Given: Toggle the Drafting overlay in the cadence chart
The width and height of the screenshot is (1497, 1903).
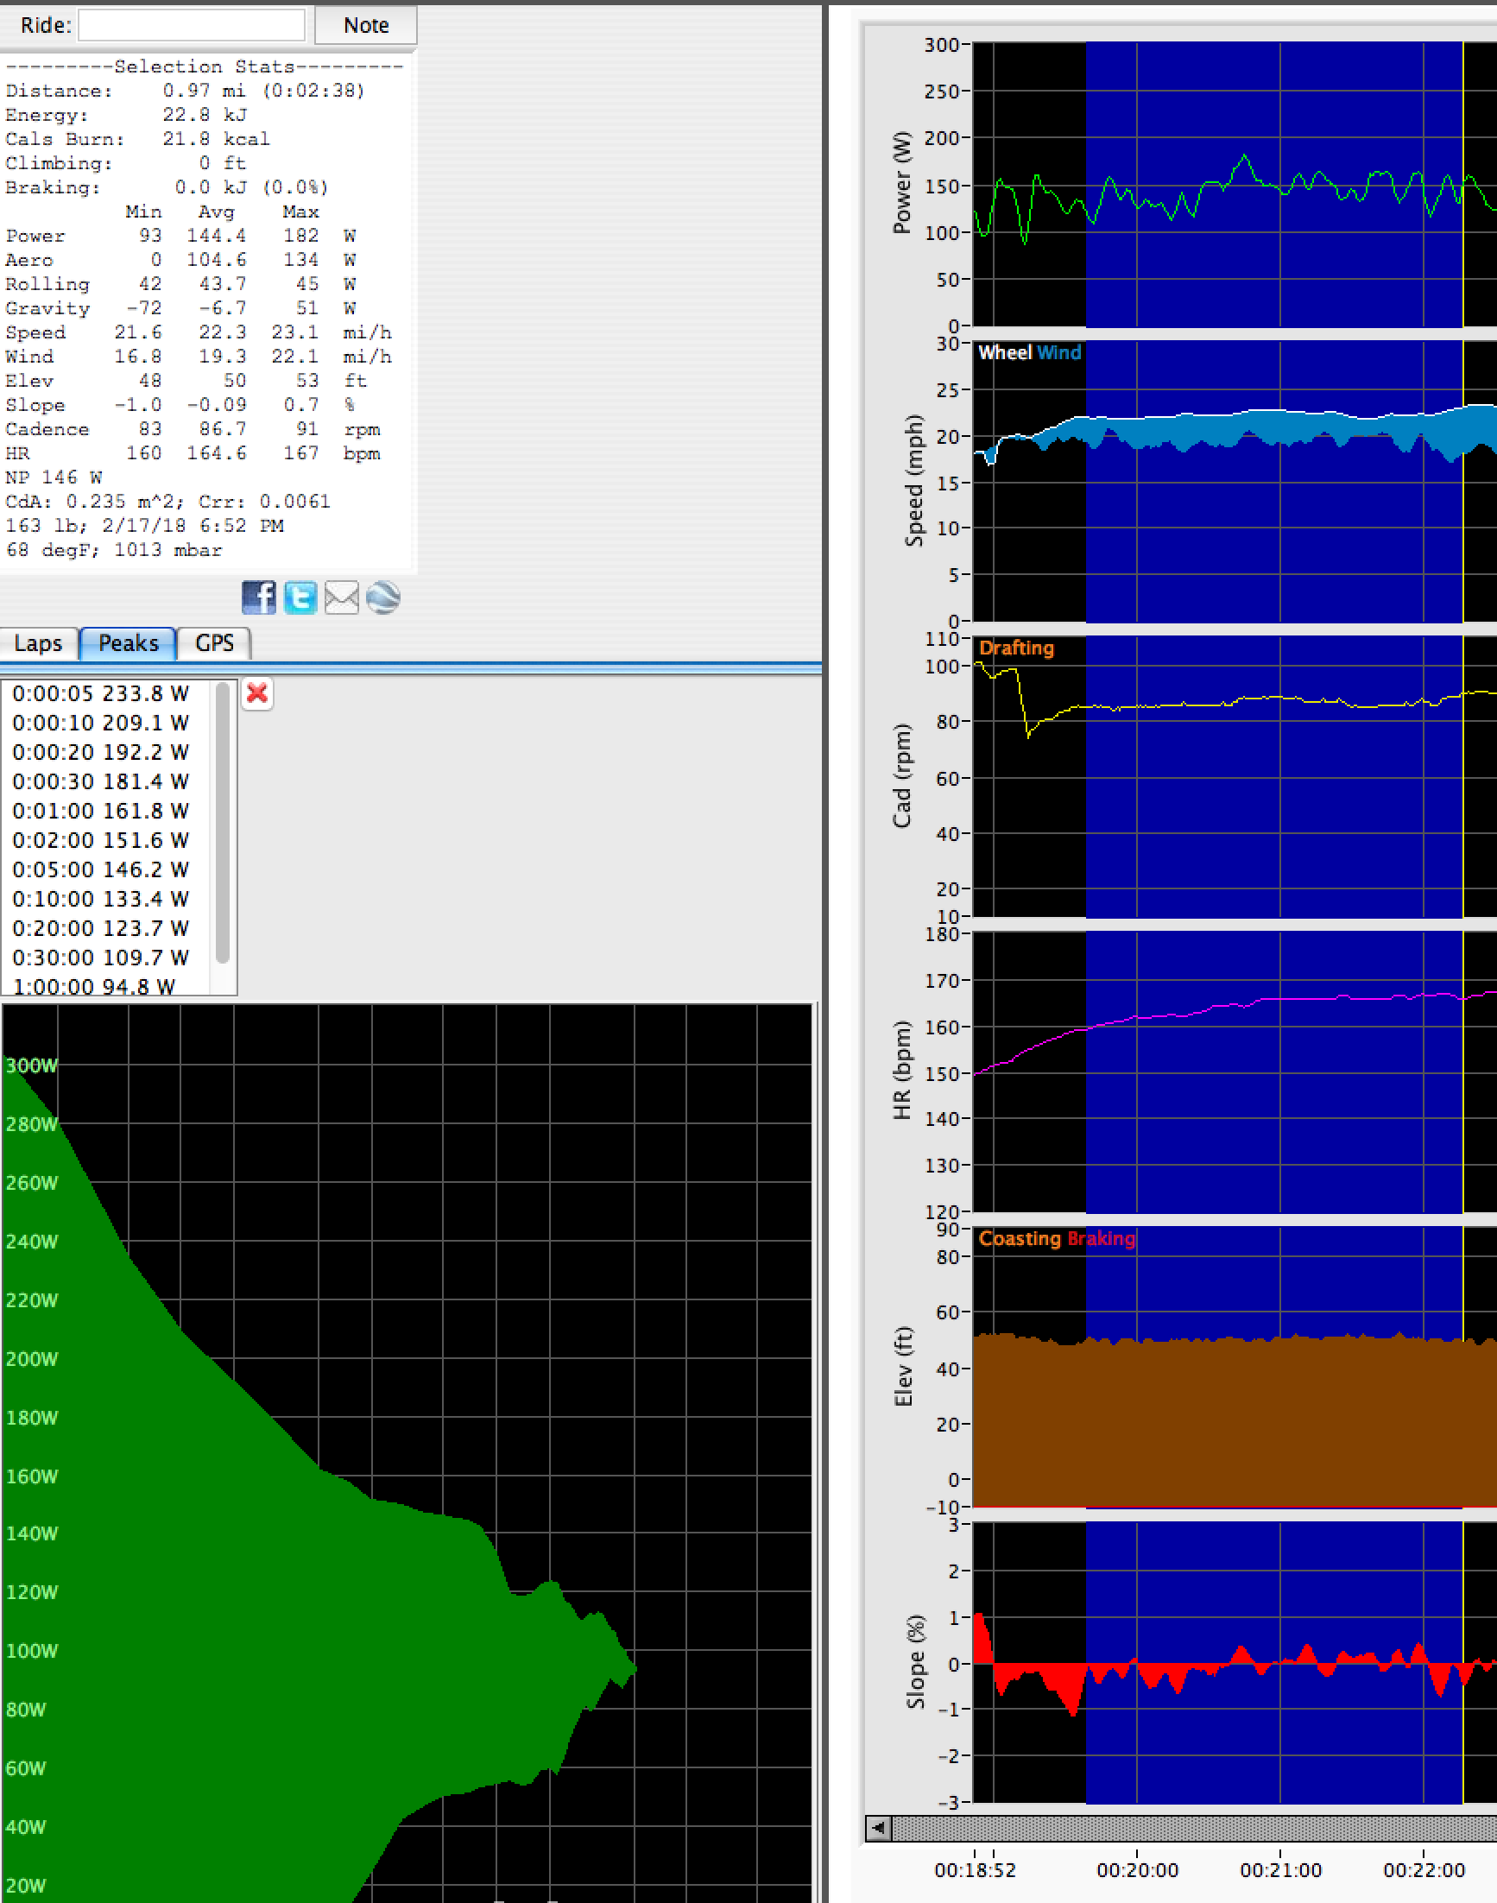Looking at the screenshot, I should pos(1019,648).
